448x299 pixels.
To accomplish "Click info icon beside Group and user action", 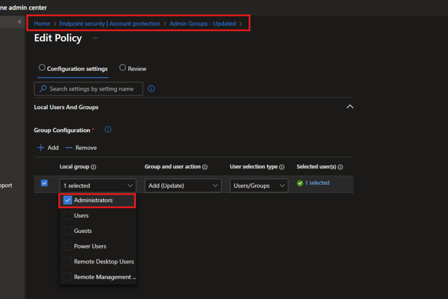I will 205,167.
